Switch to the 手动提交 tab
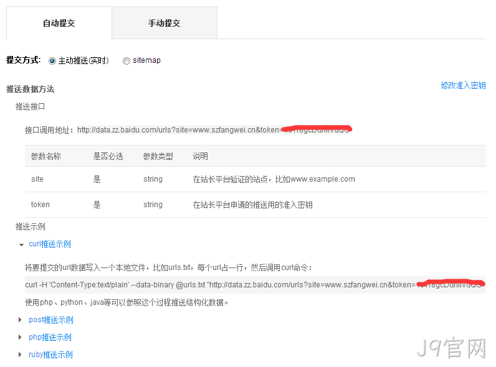Image resolution: width=496 pixels, height=367 pixels. pyautogui.click(x=165, y=23)
